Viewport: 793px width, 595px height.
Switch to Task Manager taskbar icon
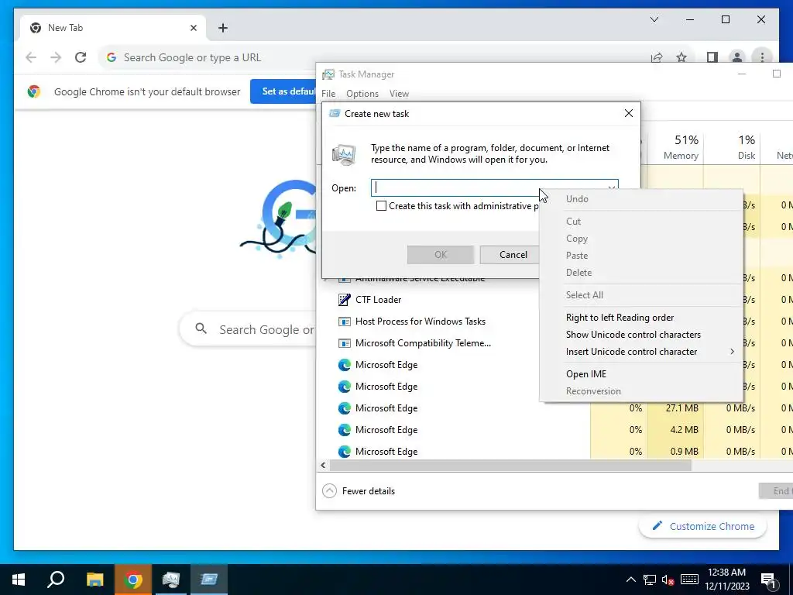[171, 580]
